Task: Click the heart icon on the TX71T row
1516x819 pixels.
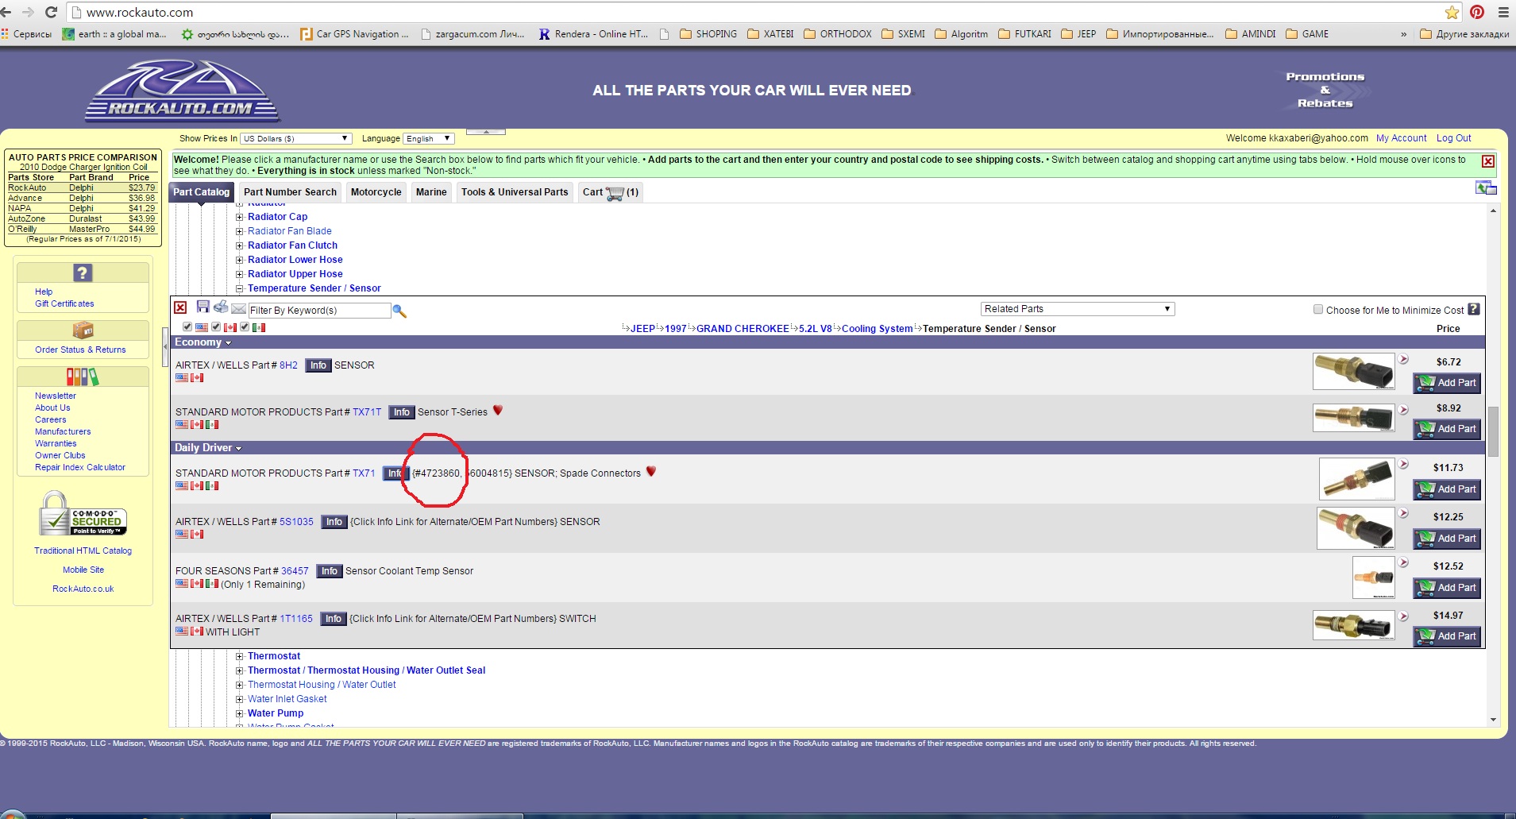Action: tap(498, 410)
